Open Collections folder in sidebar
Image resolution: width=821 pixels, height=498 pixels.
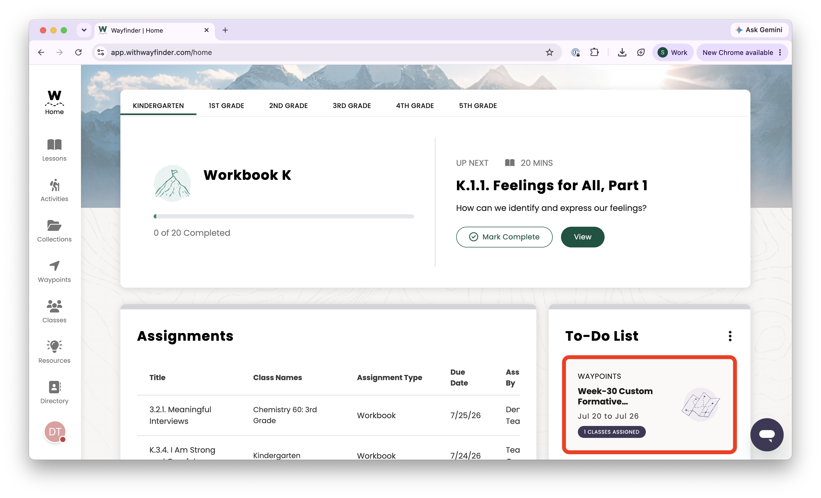pos(54,231)
